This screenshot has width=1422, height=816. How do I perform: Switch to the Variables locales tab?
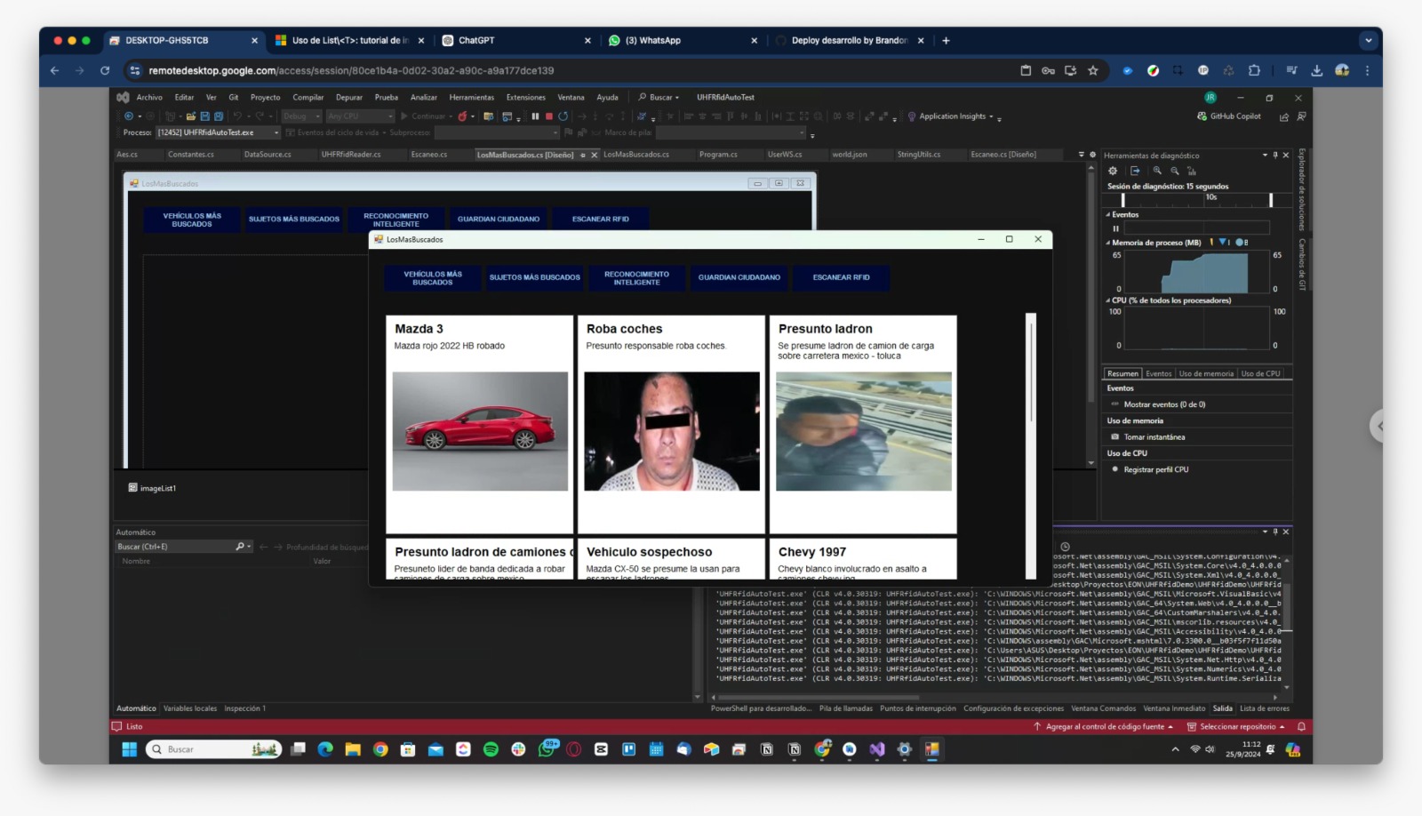tap(190, 708)
